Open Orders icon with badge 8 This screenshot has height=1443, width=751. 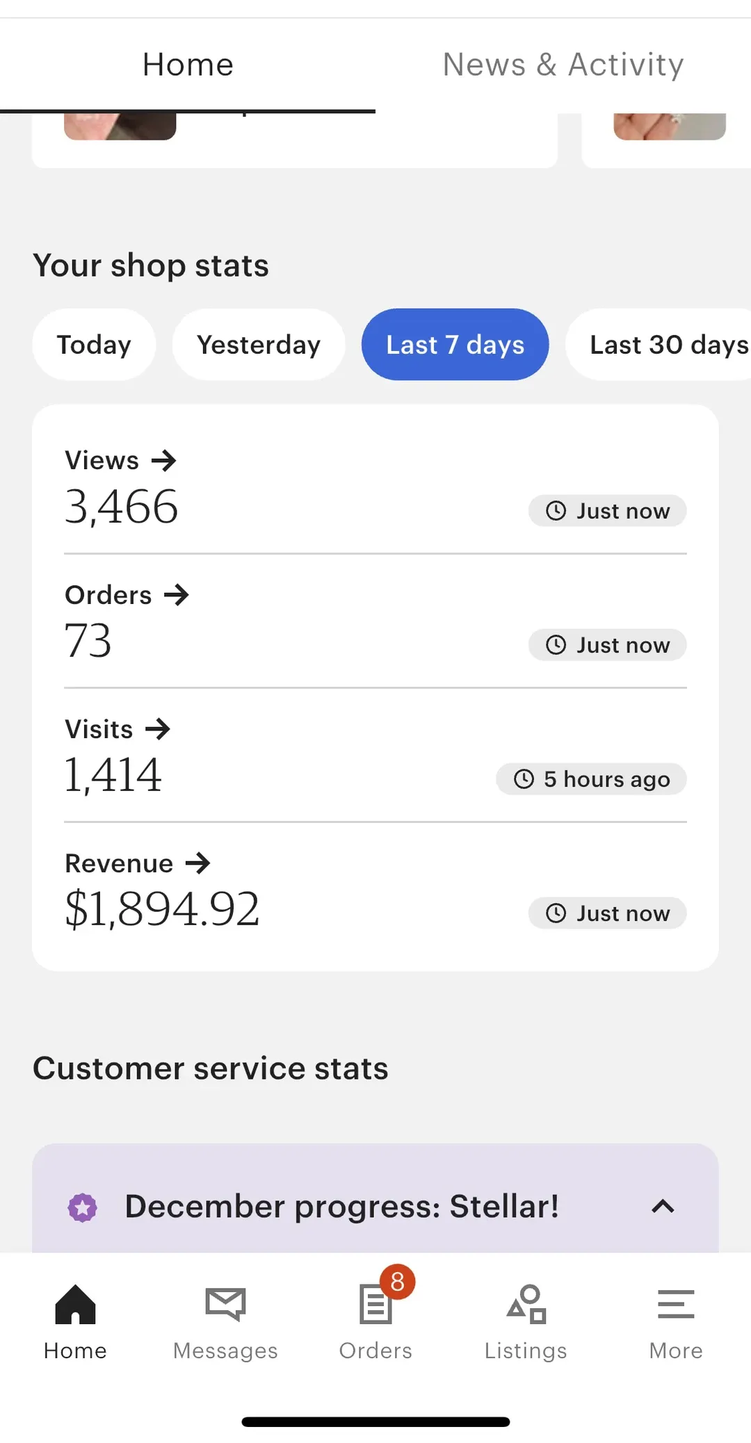pyautogui.click(x=376, y=1304)
